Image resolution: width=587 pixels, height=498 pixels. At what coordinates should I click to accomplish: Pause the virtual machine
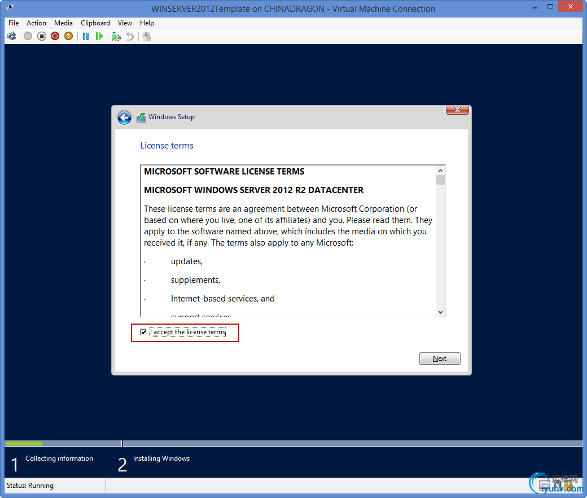point(86,36)
